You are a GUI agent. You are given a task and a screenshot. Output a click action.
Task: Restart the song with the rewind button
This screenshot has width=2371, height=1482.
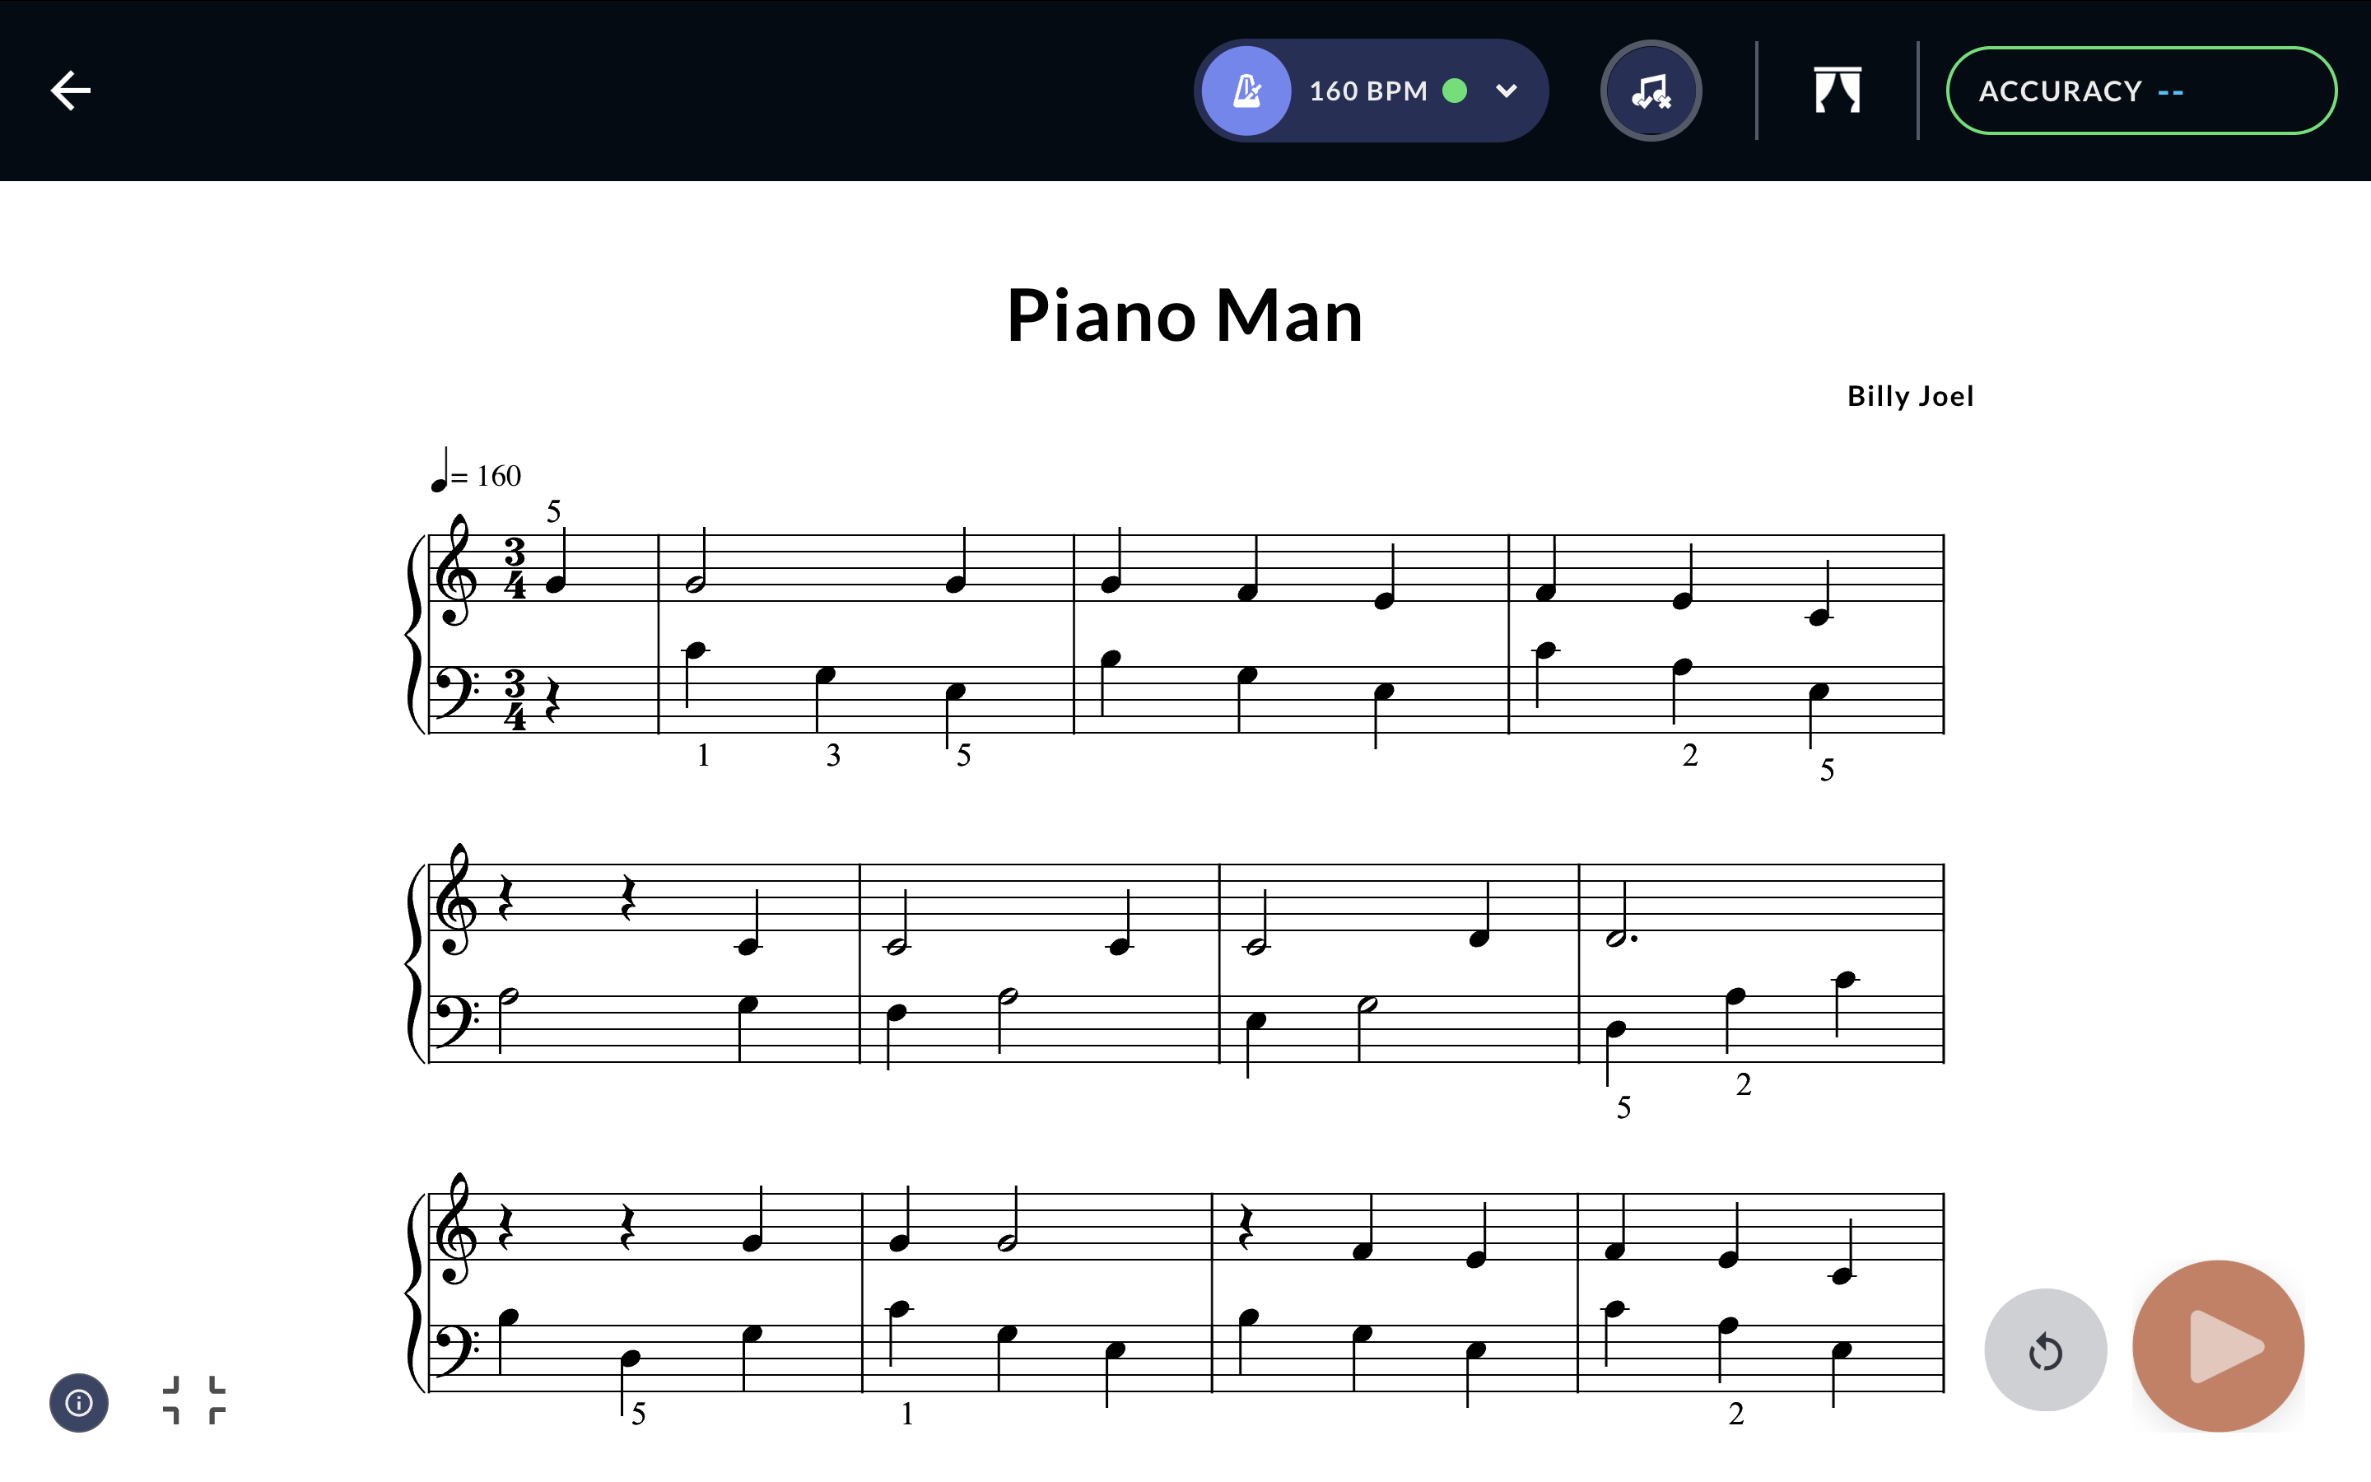pyautogui.click(x=2046, y=1349)
